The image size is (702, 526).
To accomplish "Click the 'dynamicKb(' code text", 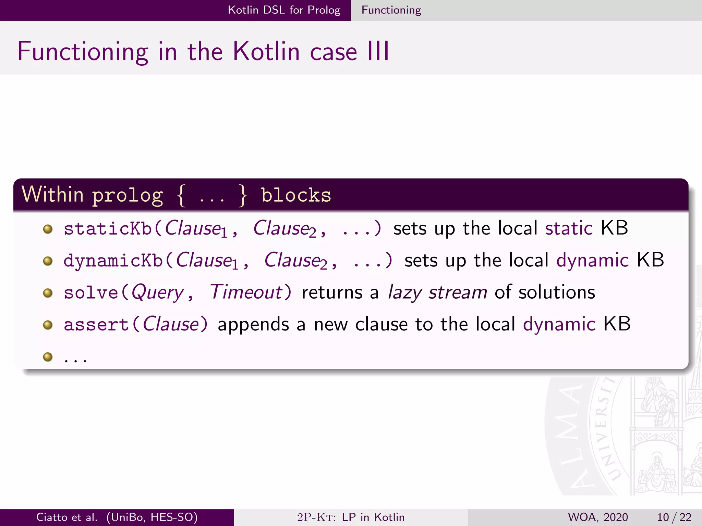I will point(119,261).
